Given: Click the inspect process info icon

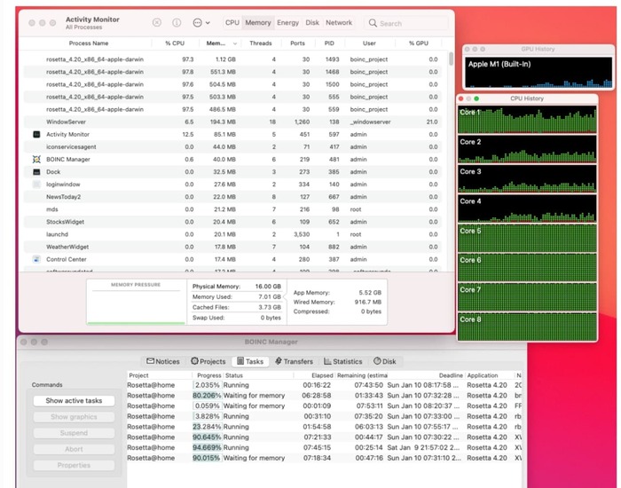Looking at the screenshot, I should click(177, 22).
